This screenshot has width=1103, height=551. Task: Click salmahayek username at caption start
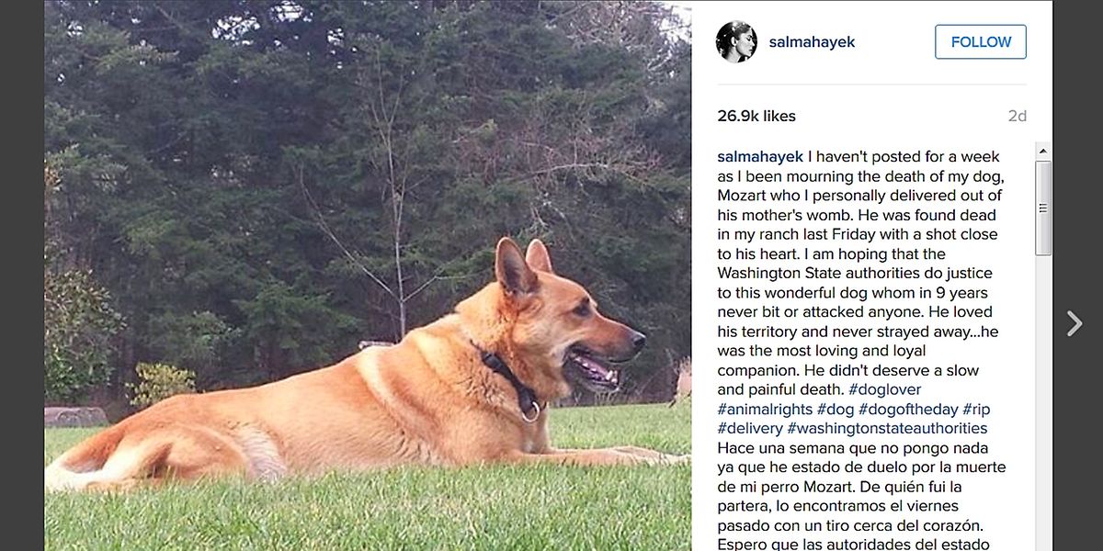(758, 157)
